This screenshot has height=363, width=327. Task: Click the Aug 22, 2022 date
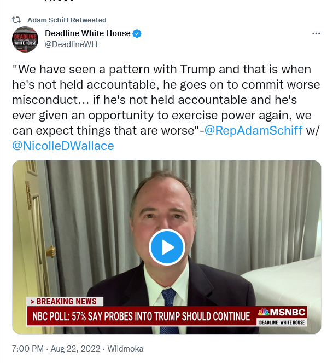point(75,349)
